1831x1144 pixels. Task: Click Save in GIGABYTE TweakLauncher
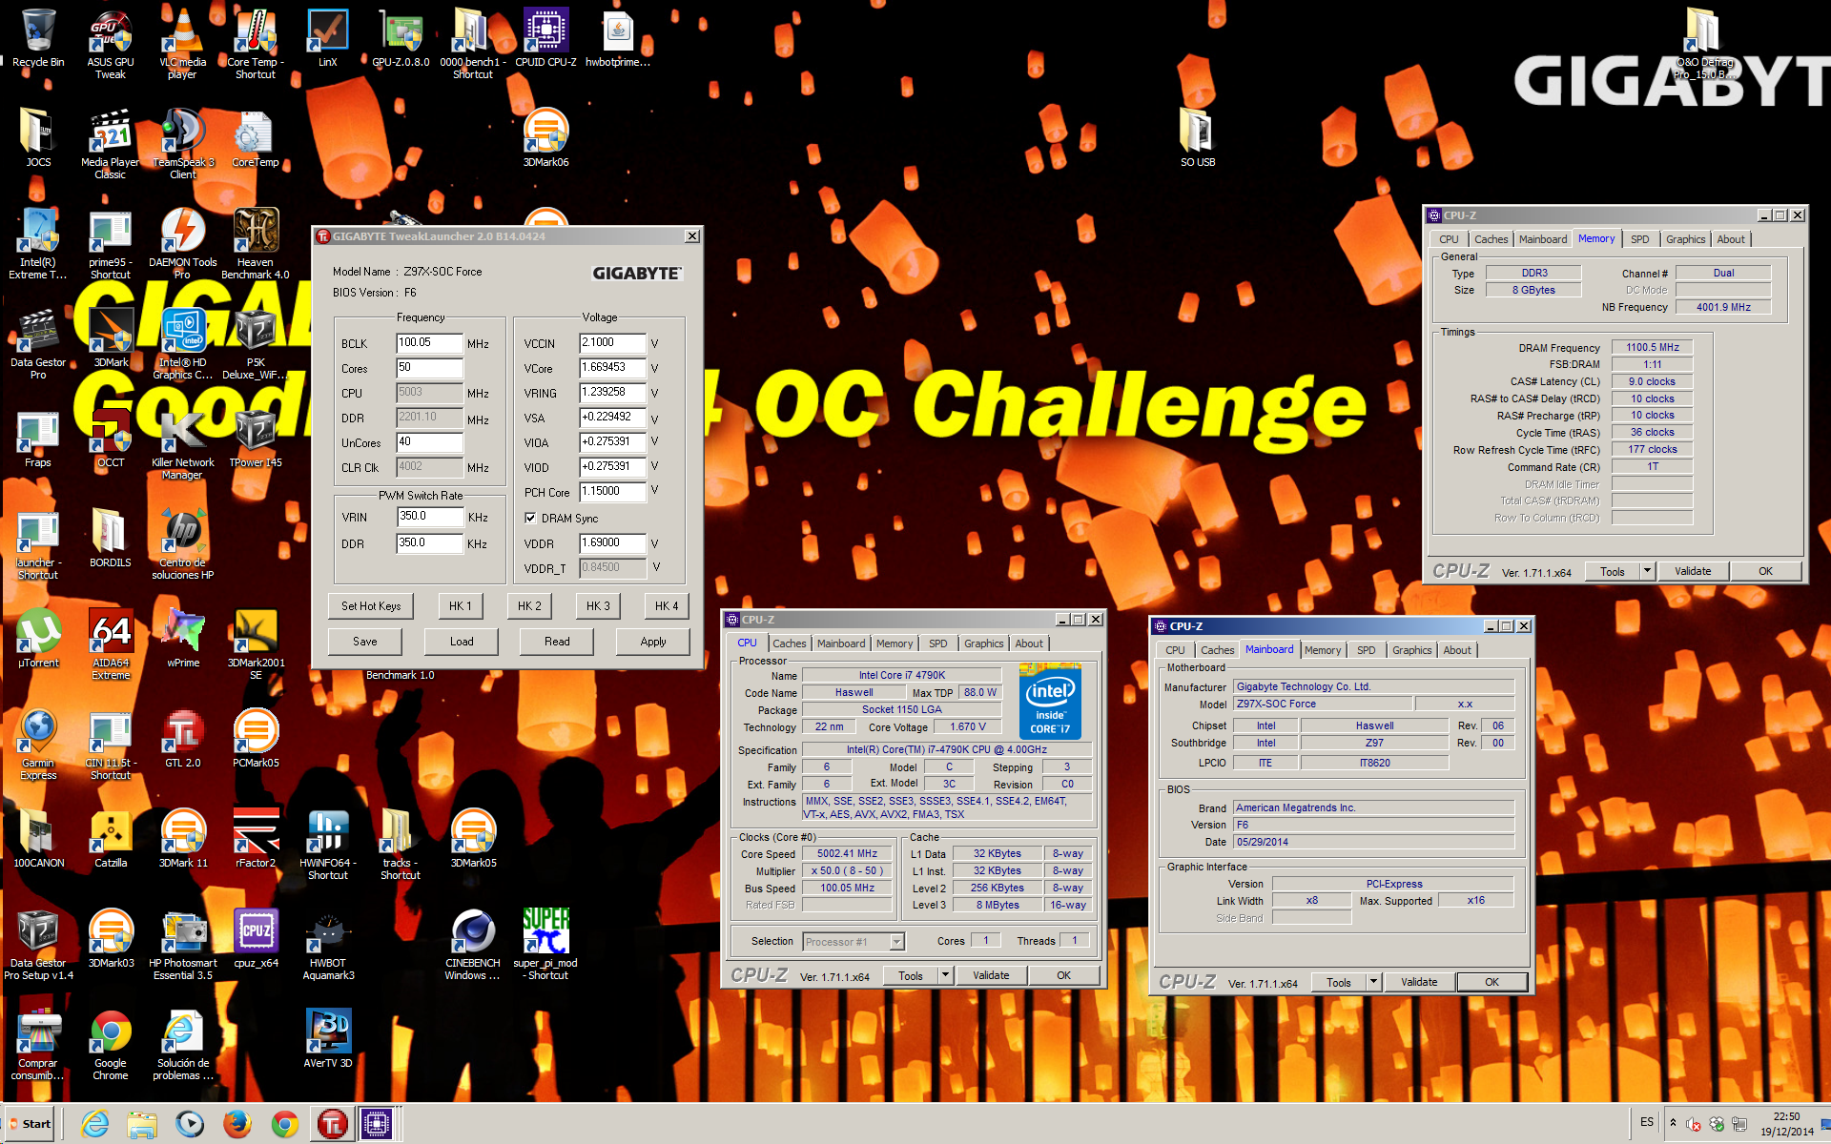tap(365, 642)
